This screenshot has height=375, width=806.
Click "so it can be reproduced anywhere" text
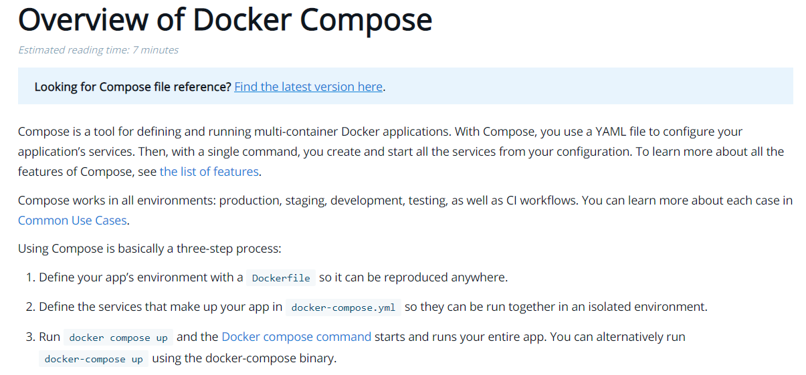pos(413,277)
